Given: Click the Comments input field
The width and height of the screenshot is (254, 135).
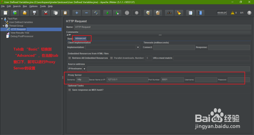Looking at the screenshot, I should coord(165,32).
